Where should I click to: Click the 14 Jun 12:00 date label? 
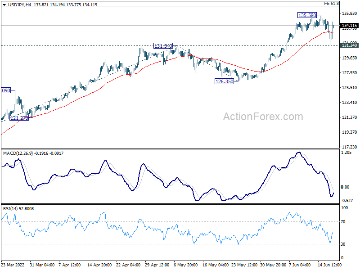[x=330, y=265]
